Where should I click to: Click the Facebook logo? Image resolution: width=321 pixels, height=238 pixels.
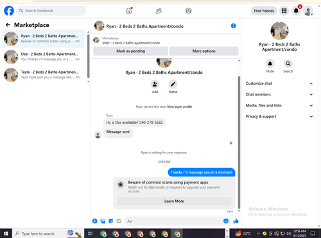pyautogui.click(x=9, y=11)
